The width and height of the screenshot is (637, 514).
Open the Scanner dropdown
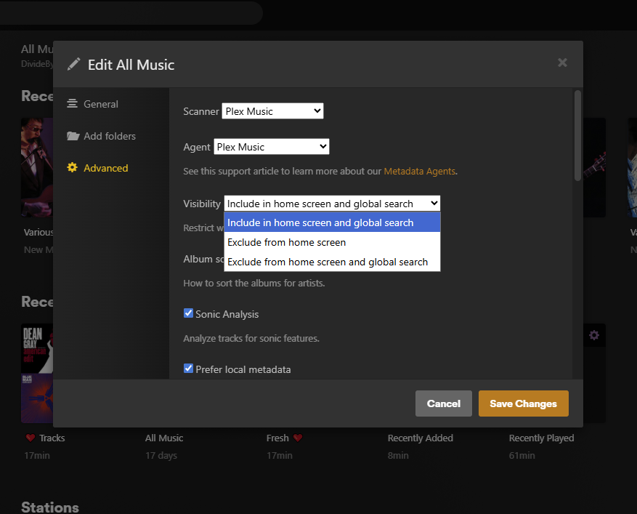pyautogui.click(x=272, y=111)
